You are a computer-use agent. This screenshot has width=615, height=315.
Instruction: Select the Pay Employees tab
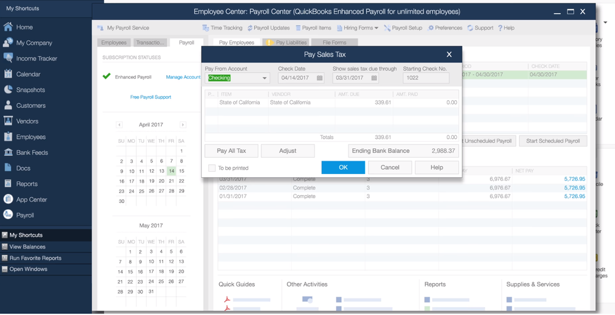(236, 42)
